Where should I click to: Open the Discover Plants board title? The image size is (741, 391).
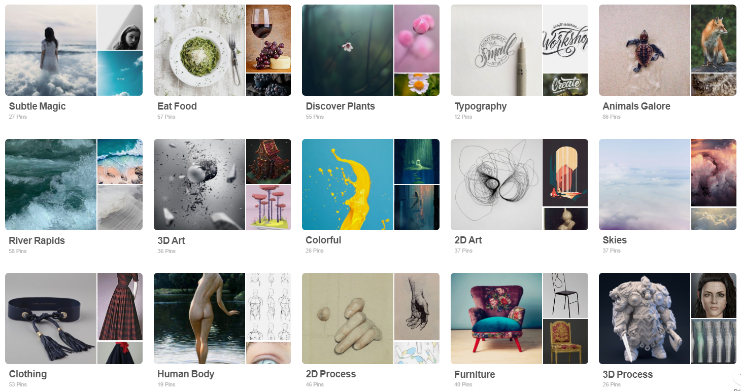(340, 106)
